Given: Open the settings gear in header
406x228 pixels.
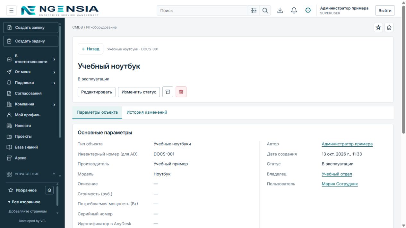Looking at the screenshot, I should [308, 11].
